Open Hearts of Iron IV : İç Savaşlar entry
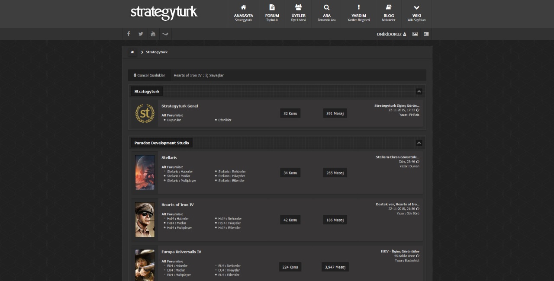The width and height of the screenshot is (554, 281). (x=199, y=75)
